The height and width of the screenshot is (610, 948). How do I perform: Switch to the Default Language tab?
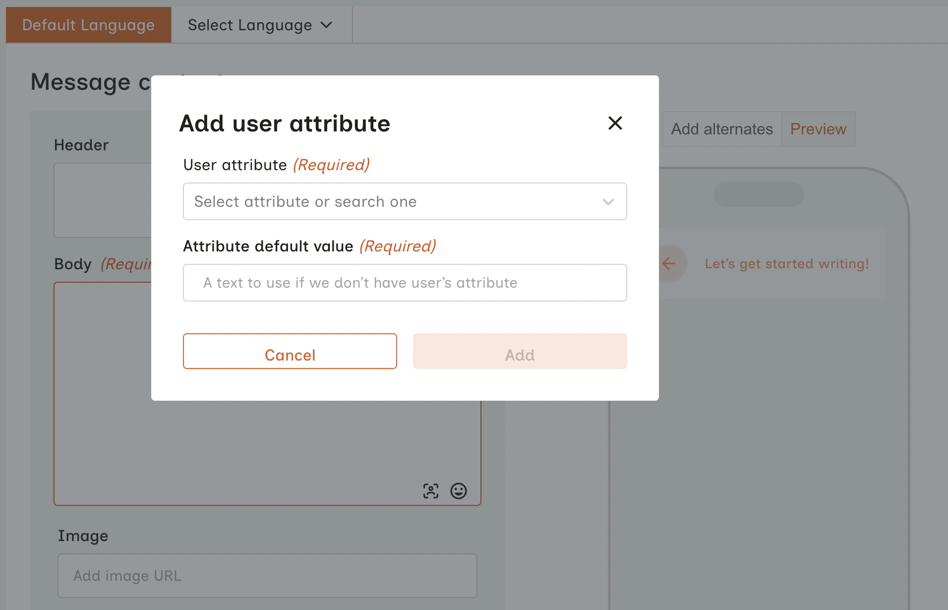pyautogui.click(x=88, y=25)
